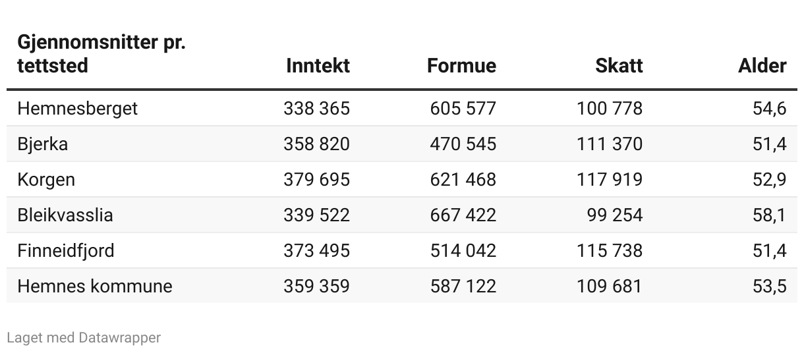Sort by the Formue column header
804x353 pixels.
461,66
